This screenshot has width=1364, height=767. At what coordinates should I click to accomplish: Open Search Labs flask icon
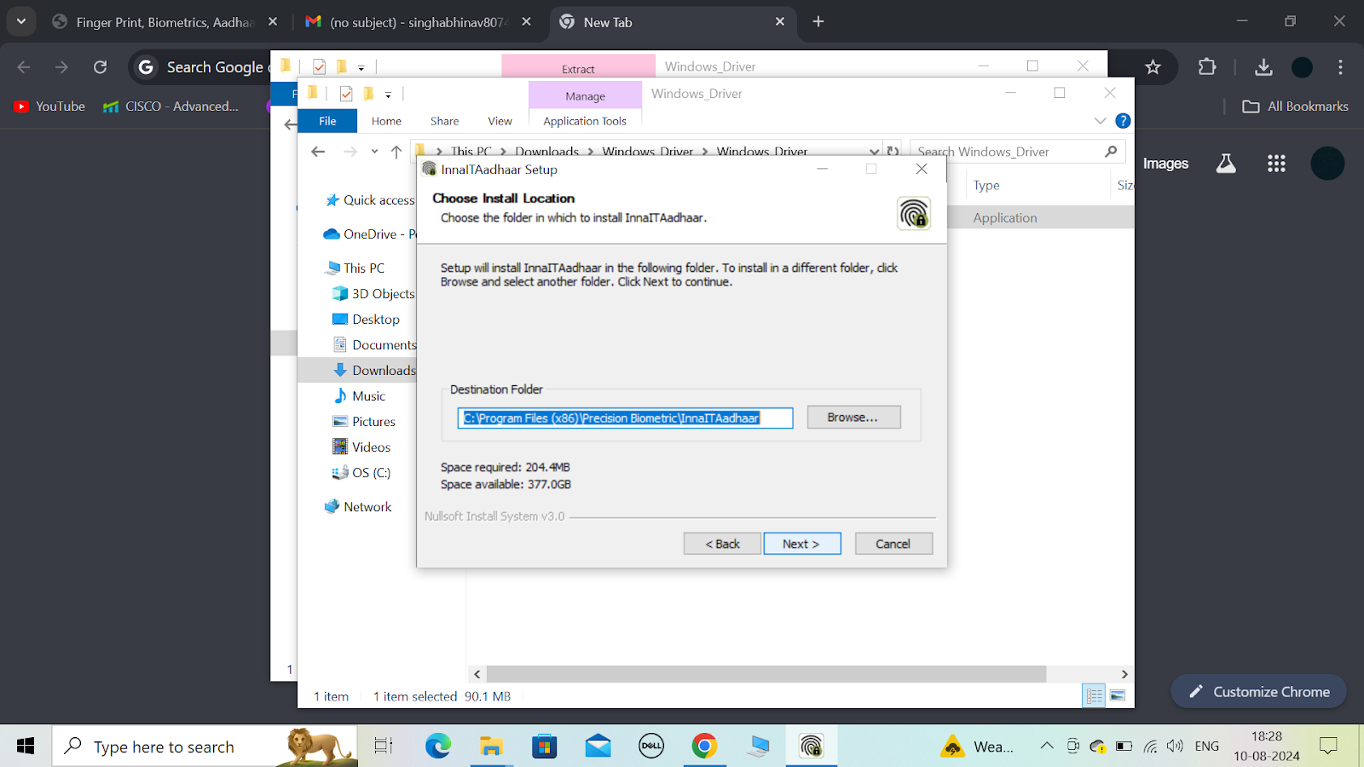pos(1226,164)
